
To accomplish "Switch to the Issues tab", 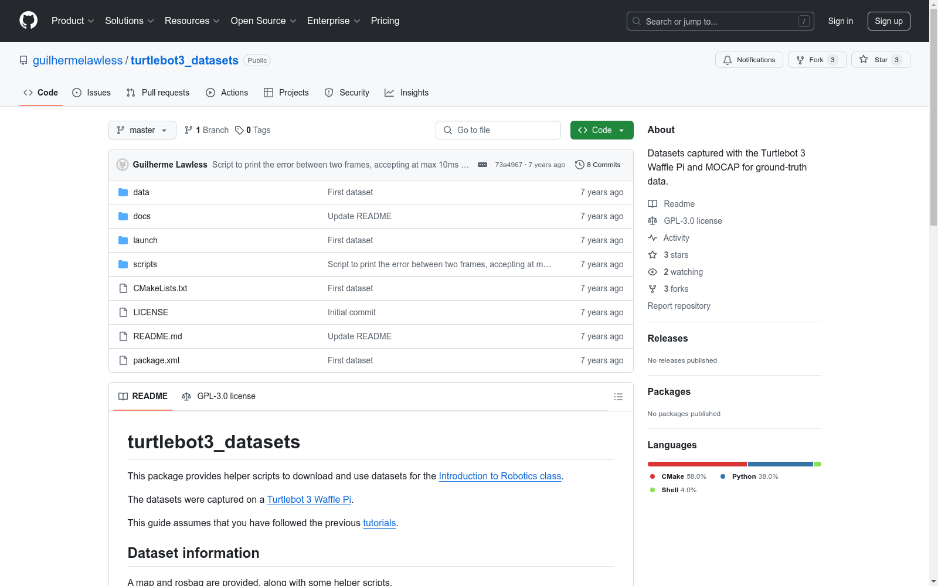I will click(x=91, y=93).
